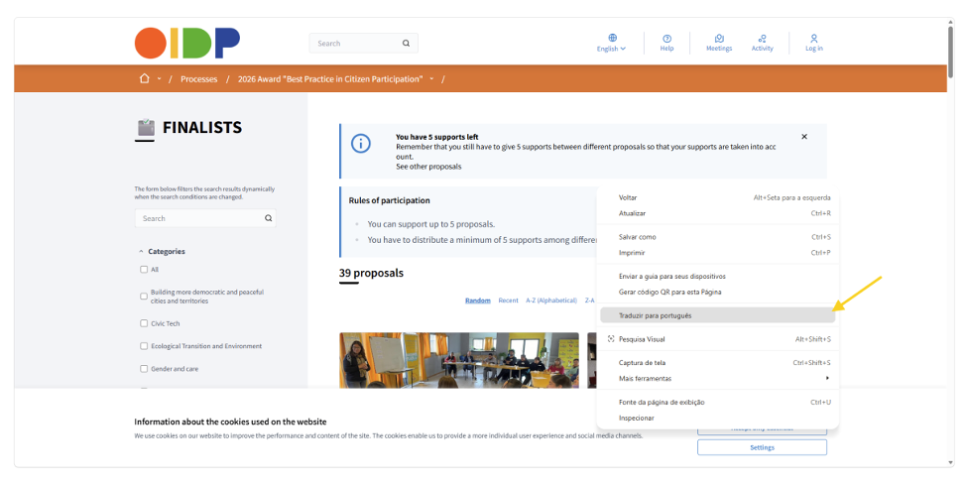
Task: Open the Activity icon in header
Action: point(762,39)
